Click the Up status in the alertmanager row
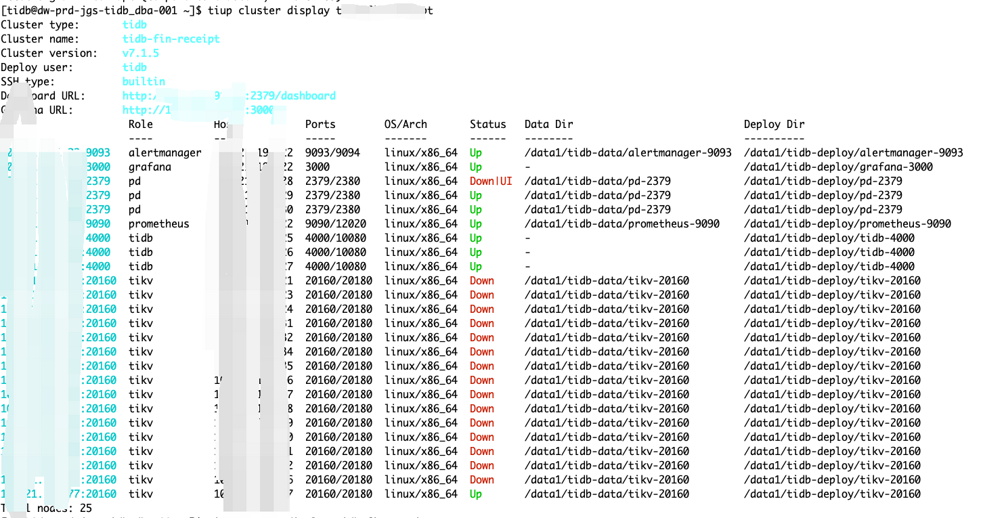1004x518 pixels. (476, 153)
